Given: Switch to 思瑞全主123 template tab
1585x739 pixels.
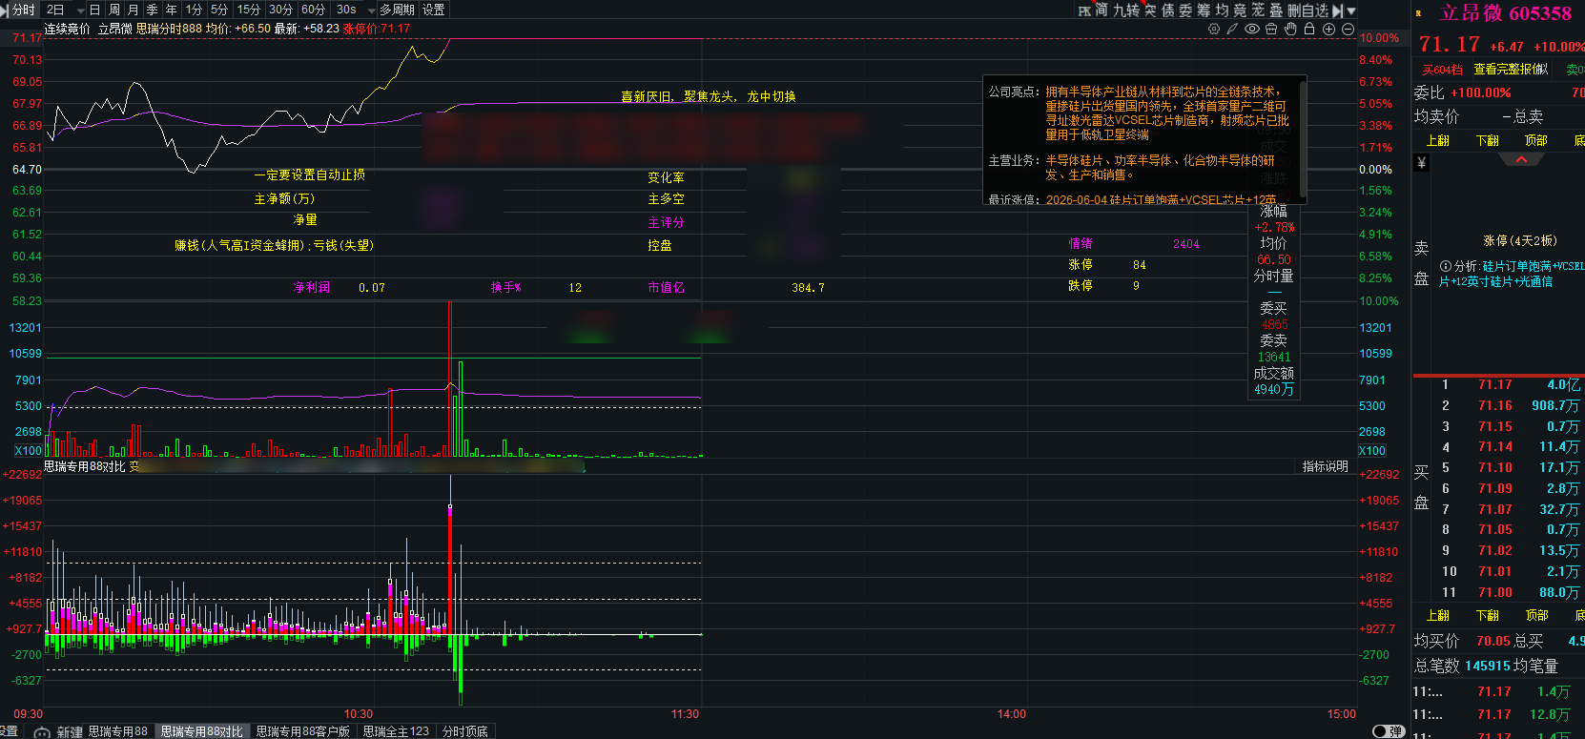Looking at the screenshot, I should tap(396, 731).
